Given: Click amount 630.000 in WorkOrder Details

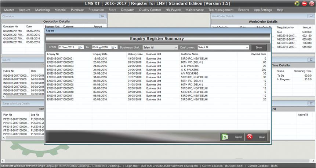Looking at the screenshot, I should (307, 32).
